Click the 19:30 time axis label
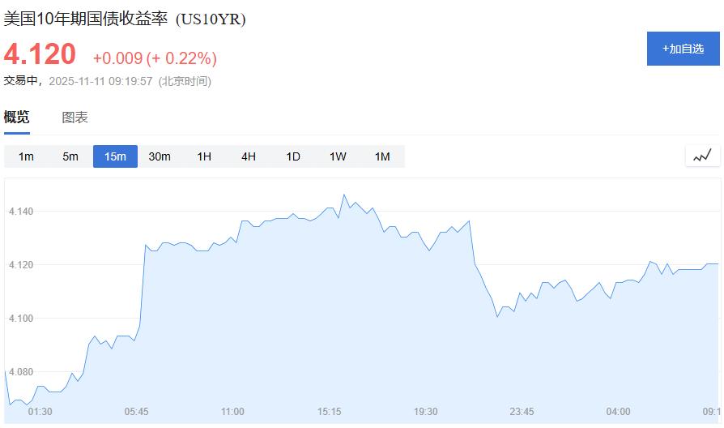 click(425, 412)
